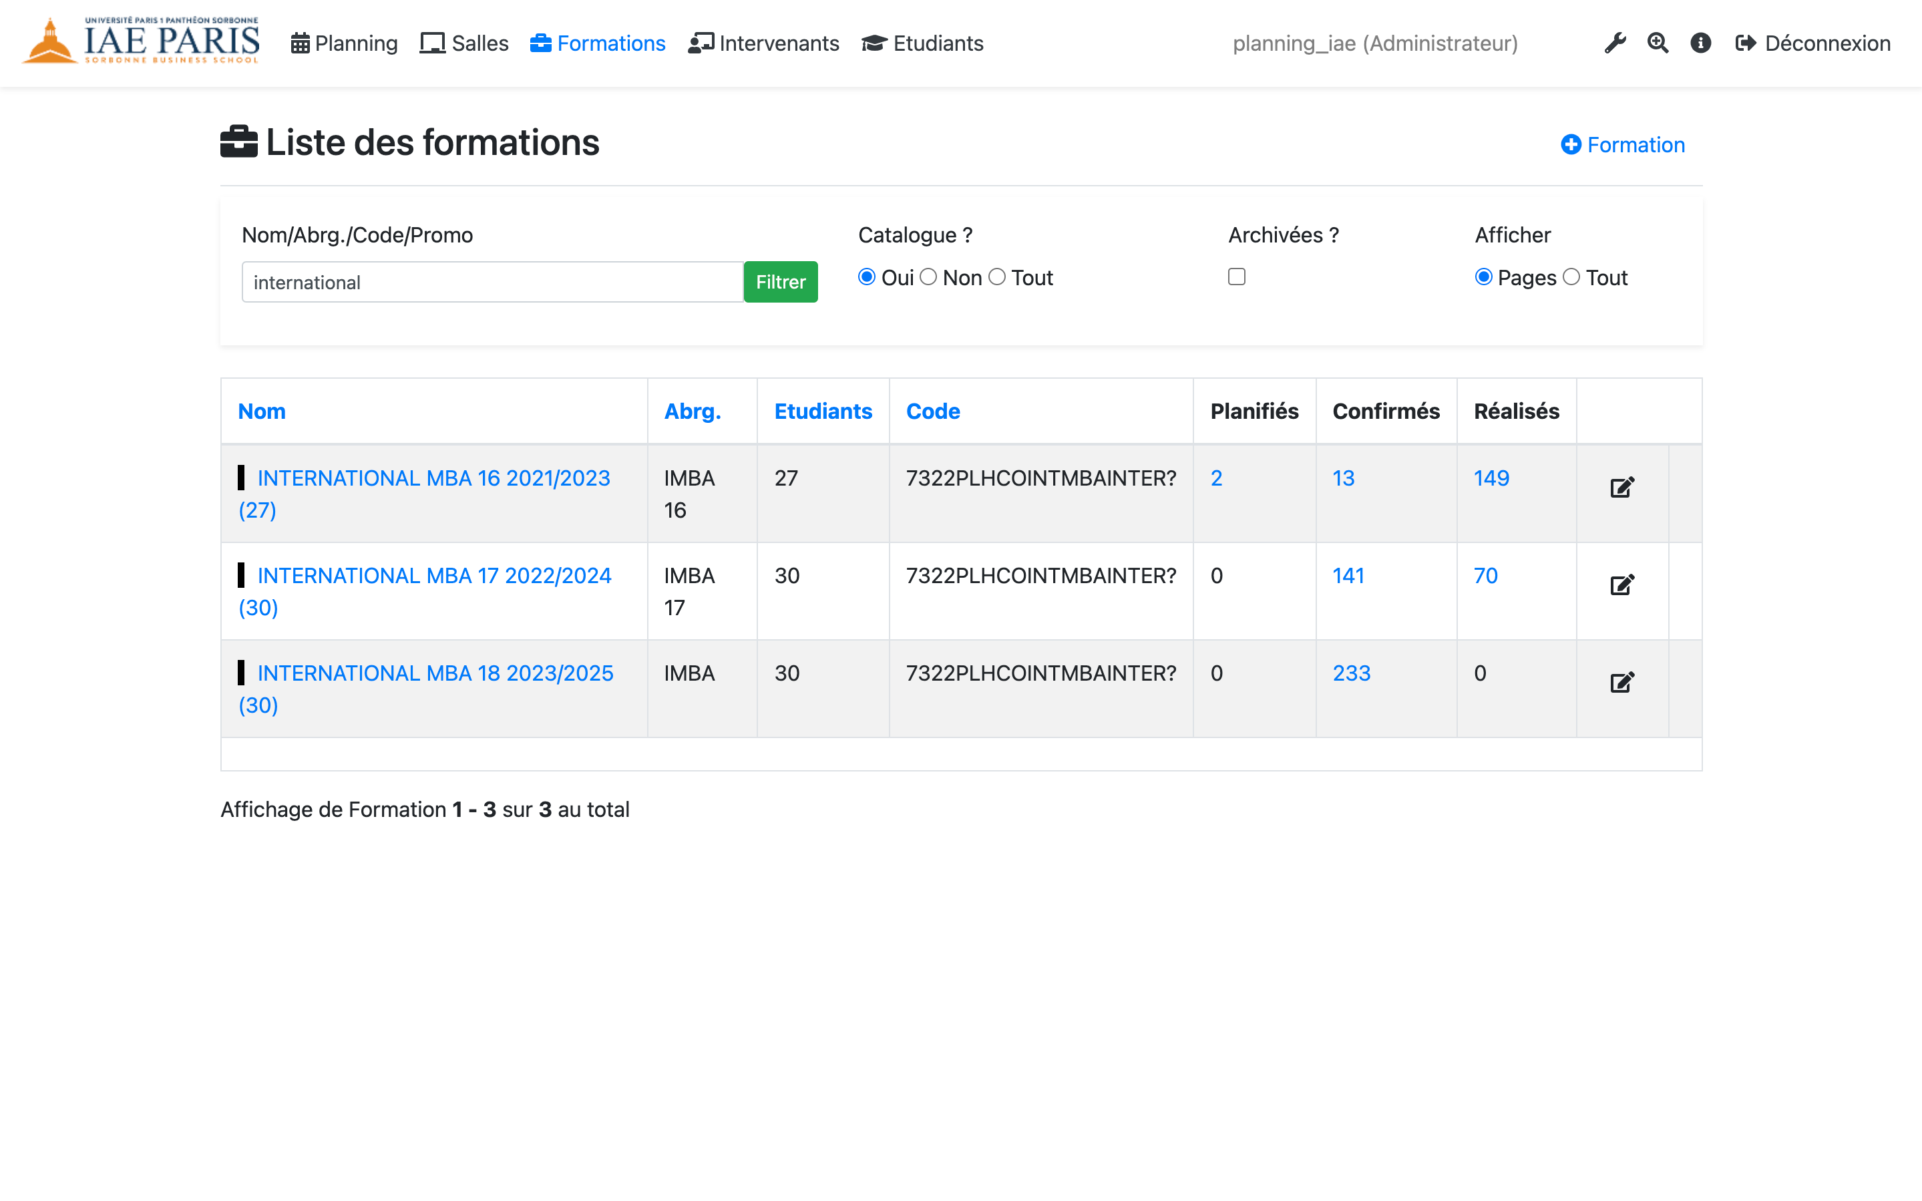Open confirmés count 141 for MBA 17
This screenshot has height=1201, width=1922.
(1348, 576)
